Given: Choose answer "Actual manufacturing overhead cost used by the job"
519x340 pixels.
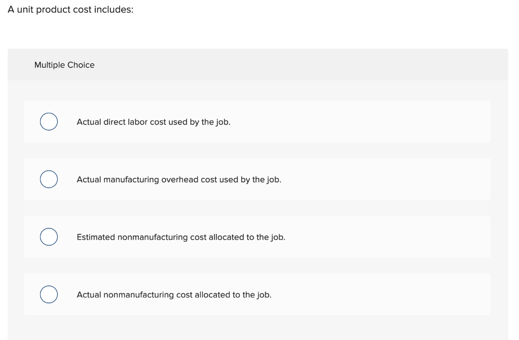Looking at the screenshot, I should (179, 180).
